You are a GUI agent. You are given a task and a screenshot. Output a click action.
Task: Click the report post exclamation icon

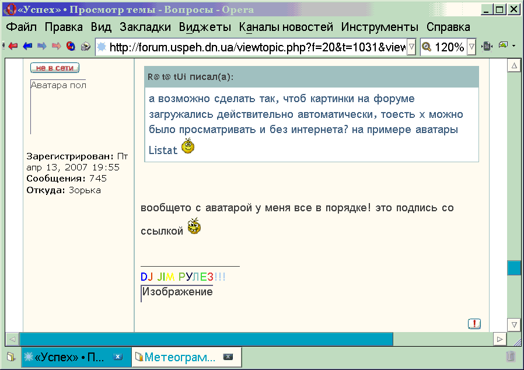(474, 324)
